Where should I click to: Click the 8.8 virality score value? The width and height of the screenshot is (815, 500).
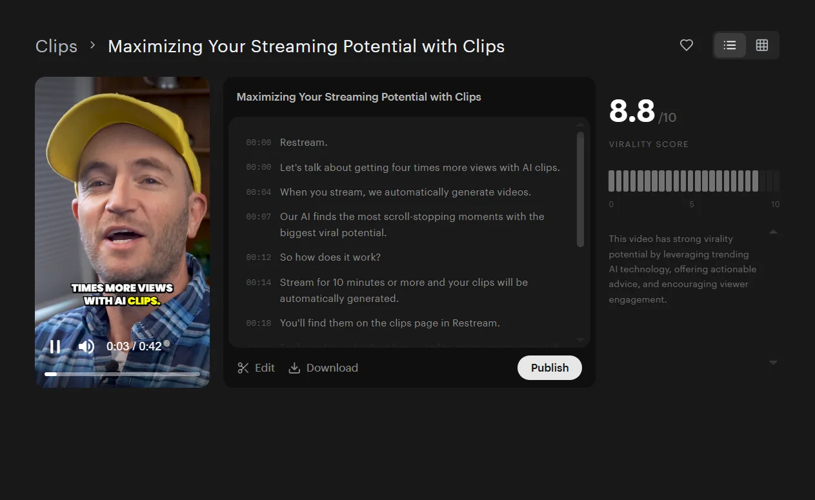tap(632, 112)
